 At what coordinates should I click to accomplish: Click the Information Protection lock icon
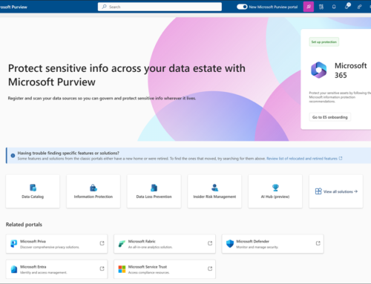point(93,188)
